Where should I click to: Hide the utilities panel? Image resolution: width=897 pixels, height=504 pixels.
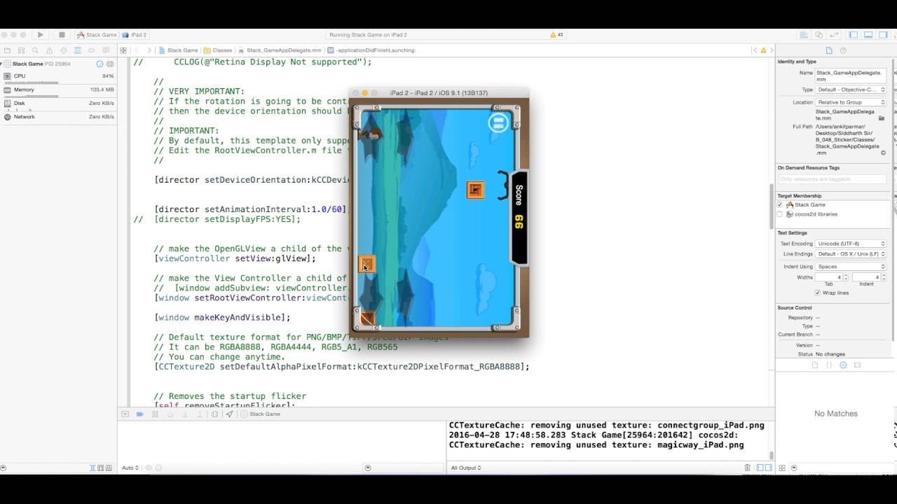click(882, 35)
